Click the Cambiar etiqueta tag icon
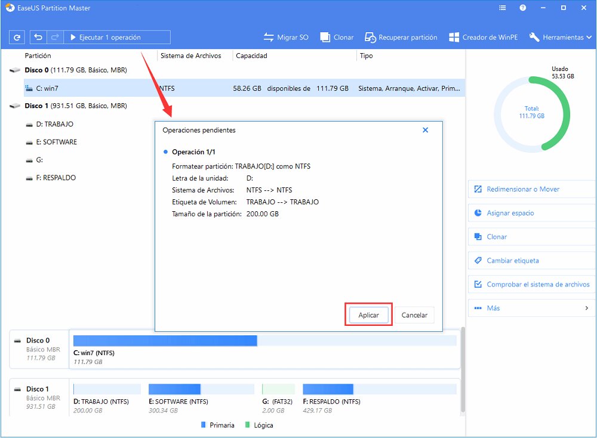The image size is (597, 438). 478,261
